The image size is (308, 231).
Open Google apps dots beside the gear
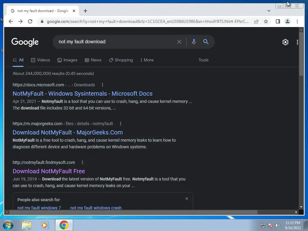point(297,42)
